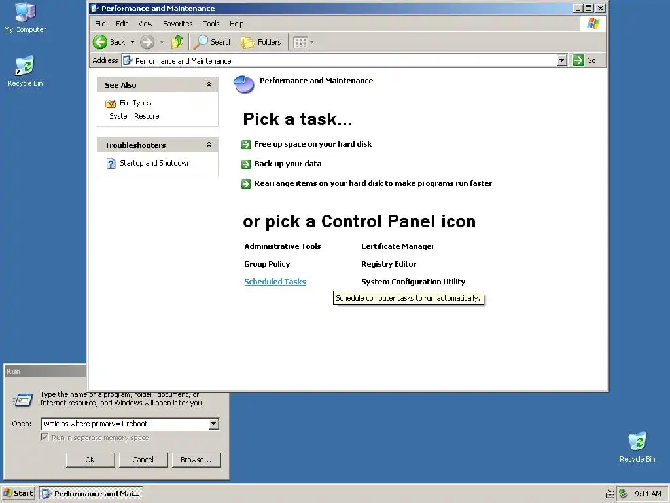This screenshot has width=670, height=503.
Task: Open the Help menu
Action: (x=236, y=24)
